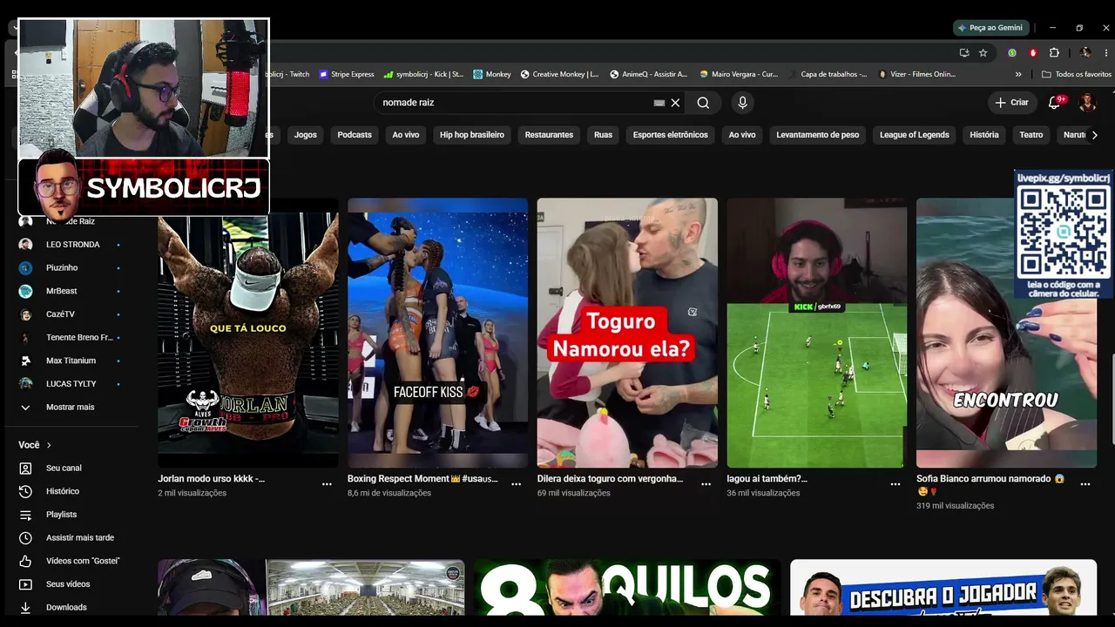Open the Stripe Express bookmark
This screenshot has width=1115, height=627.
(x=347, y=74)
